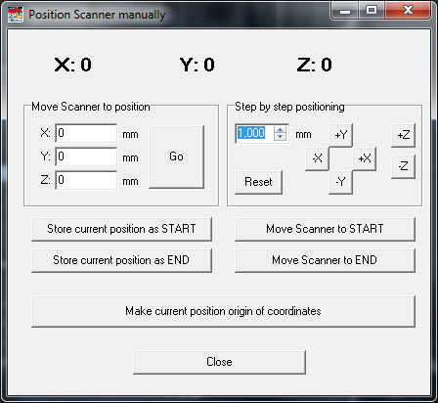Click the X position input field
This screenshot has width=438, height=403.
(86, 133)
